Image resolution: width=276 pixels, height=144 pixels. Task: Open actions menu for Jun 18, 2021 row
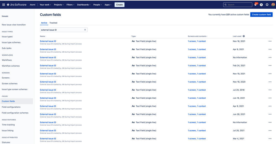[270, 98]
